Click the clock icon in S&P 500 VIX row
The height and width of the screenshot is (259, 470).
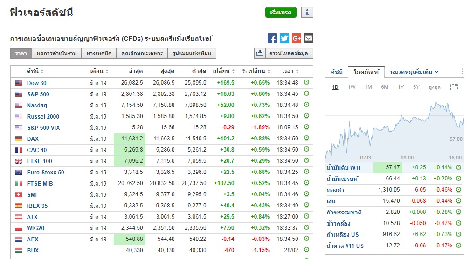(306, 127)
